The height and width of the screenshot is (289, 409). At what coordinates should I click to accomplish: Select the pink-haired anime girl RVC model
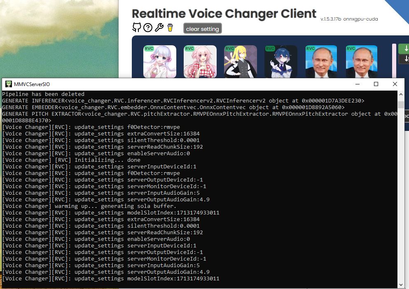coord(200,62)
